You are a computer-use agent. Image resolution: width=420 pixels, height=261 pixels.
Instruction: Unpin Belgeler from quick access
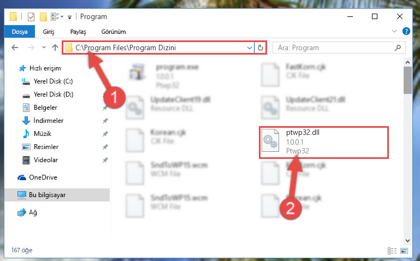(105, 108)
